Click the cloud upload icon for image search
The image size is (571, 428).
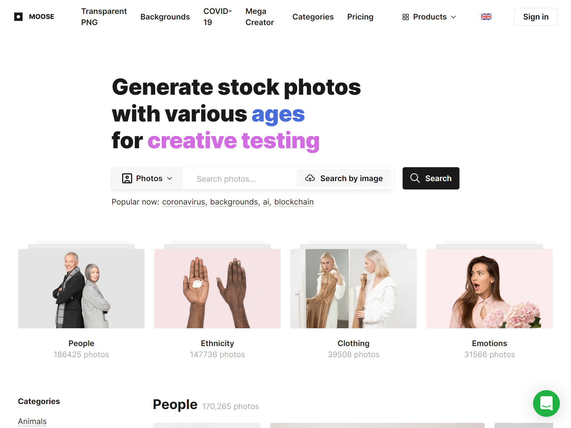310,178
